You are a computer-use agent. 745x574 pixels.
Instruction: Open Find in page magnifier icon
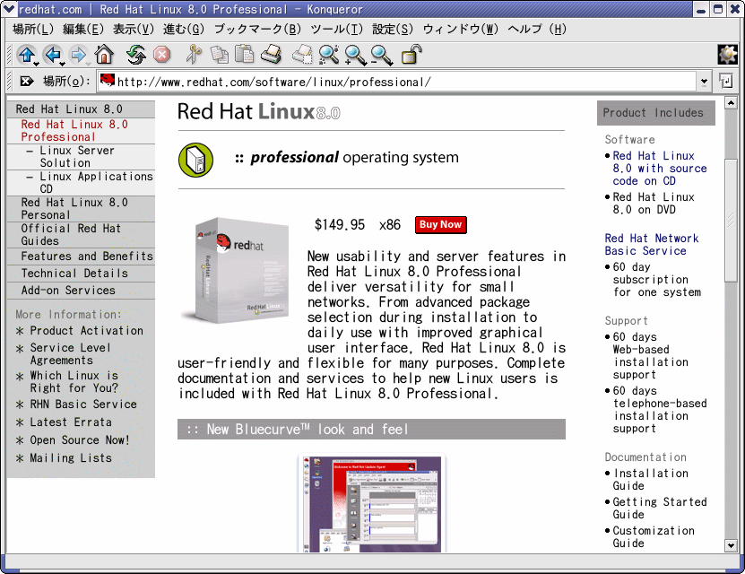pyautogui.click(x=328, y=55)
